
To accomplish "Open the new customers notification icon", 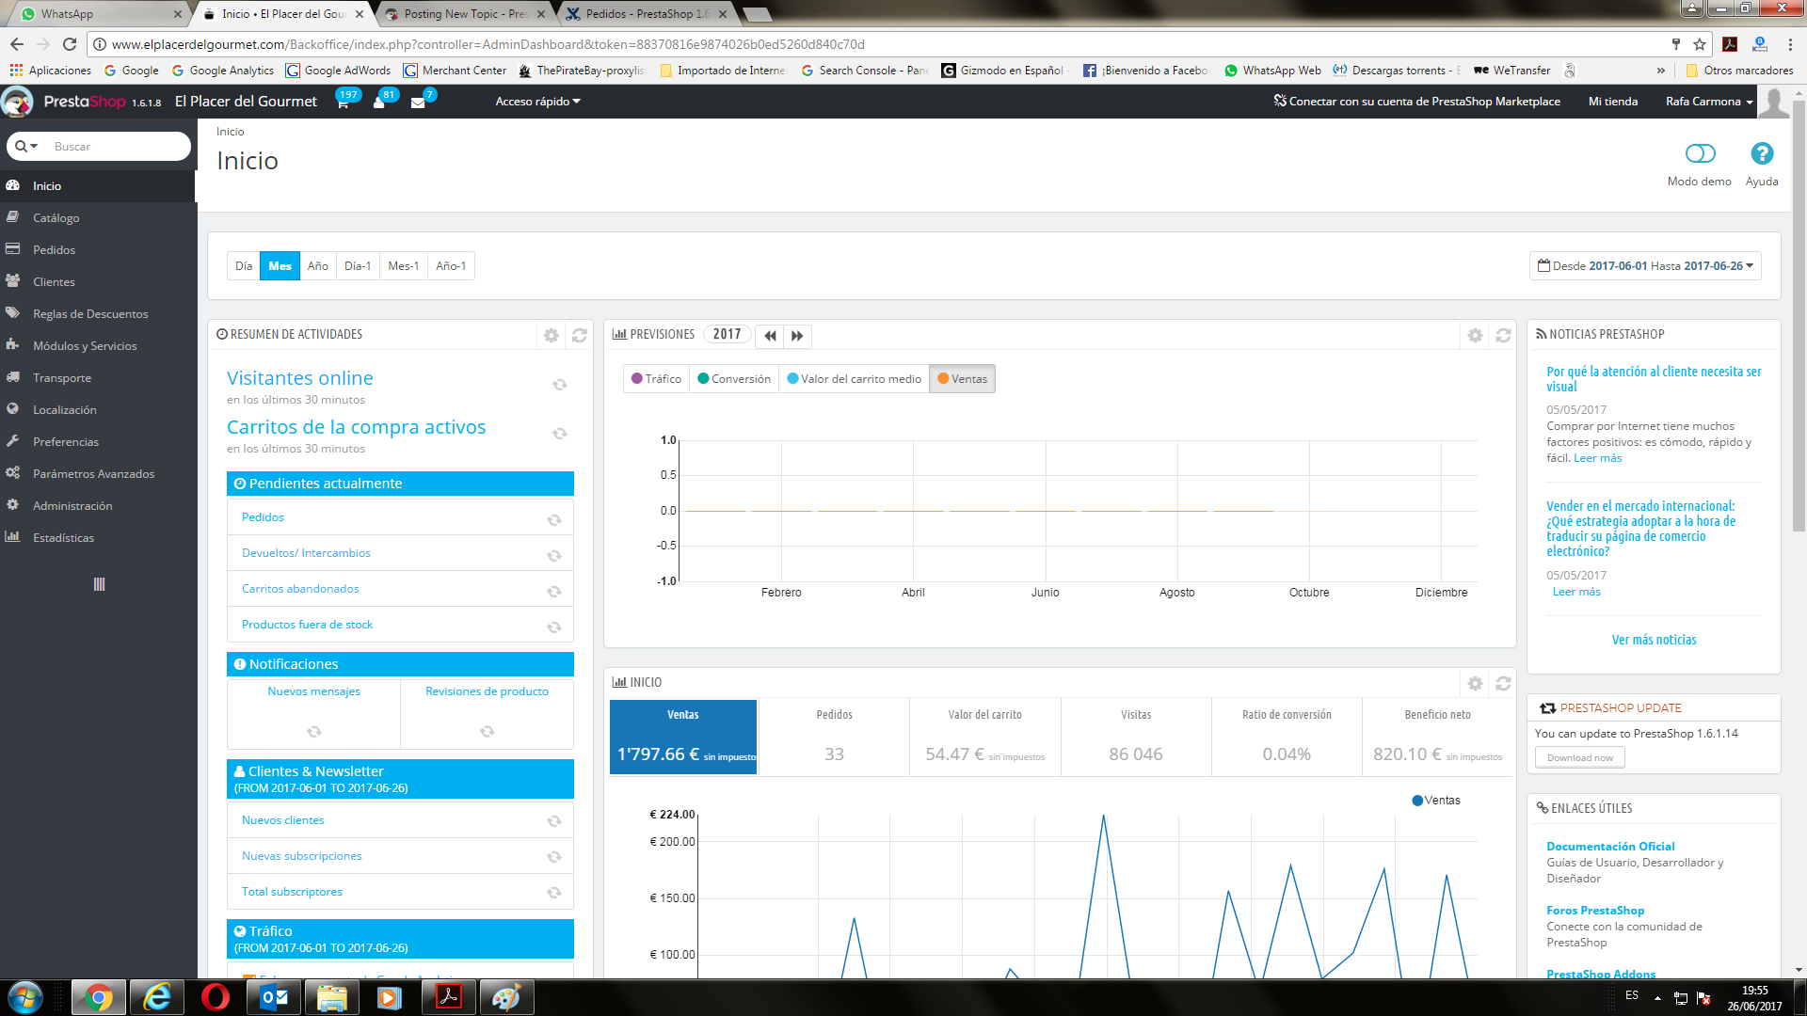I will click(379, 102).
